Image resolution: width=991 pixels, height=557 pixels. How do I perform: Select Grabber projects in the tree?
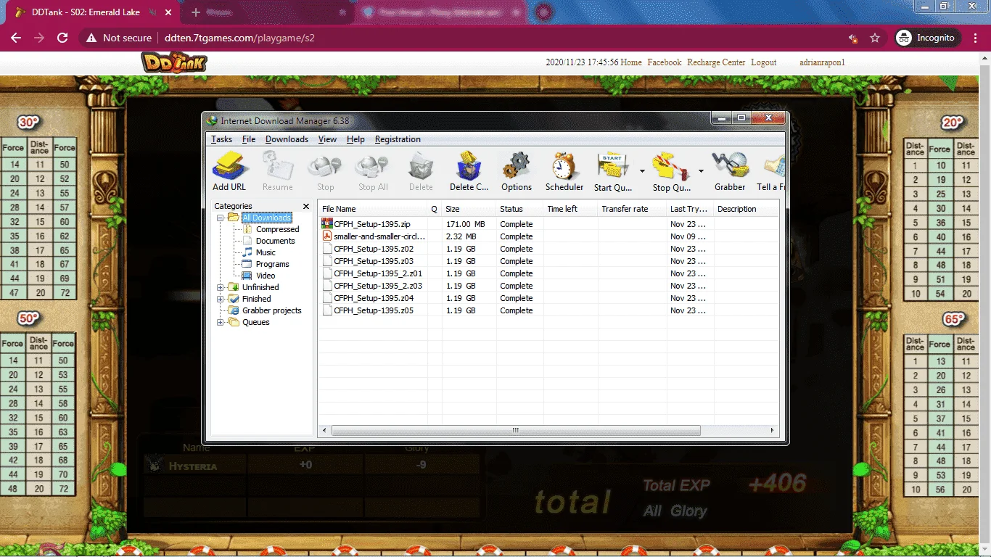point(271,310)
